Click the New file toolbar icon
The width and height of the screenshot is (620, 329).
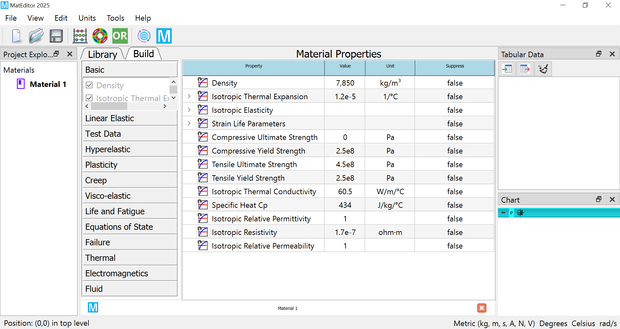pyautogui.click(x=16, y=36)
